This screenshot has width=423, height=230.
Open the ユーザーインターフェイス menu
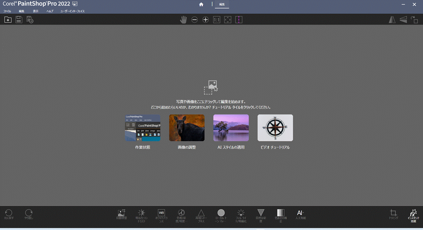pos(73,11)
